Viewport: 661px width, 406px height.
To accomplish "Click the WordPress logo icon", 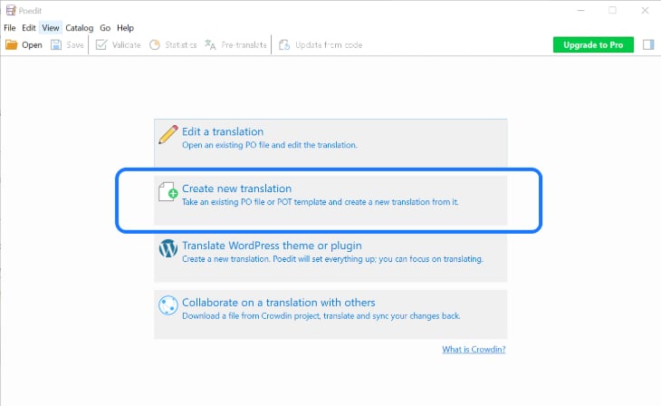I will click(x=168, y=248).
